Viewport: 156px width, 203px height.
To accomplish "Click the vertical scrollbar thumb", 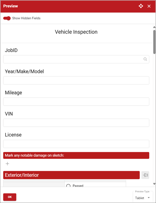I will click(154, 42).
